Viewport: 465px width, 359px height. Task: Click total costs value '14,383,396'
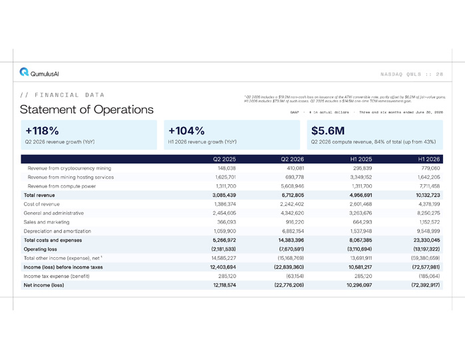tap(291, 240)
